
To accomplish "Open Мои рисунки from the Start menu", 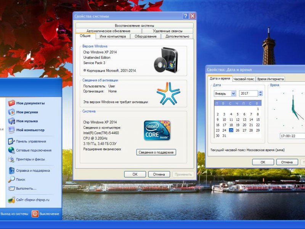I will tap(23, 112).
